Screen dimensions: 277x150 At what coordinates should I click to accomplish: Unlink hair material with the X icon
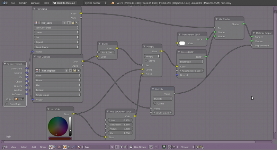coord(125,147)
